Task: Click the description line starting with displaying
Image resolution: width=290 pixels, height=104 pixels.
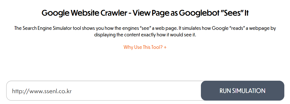Action: (x=145, y=35)
